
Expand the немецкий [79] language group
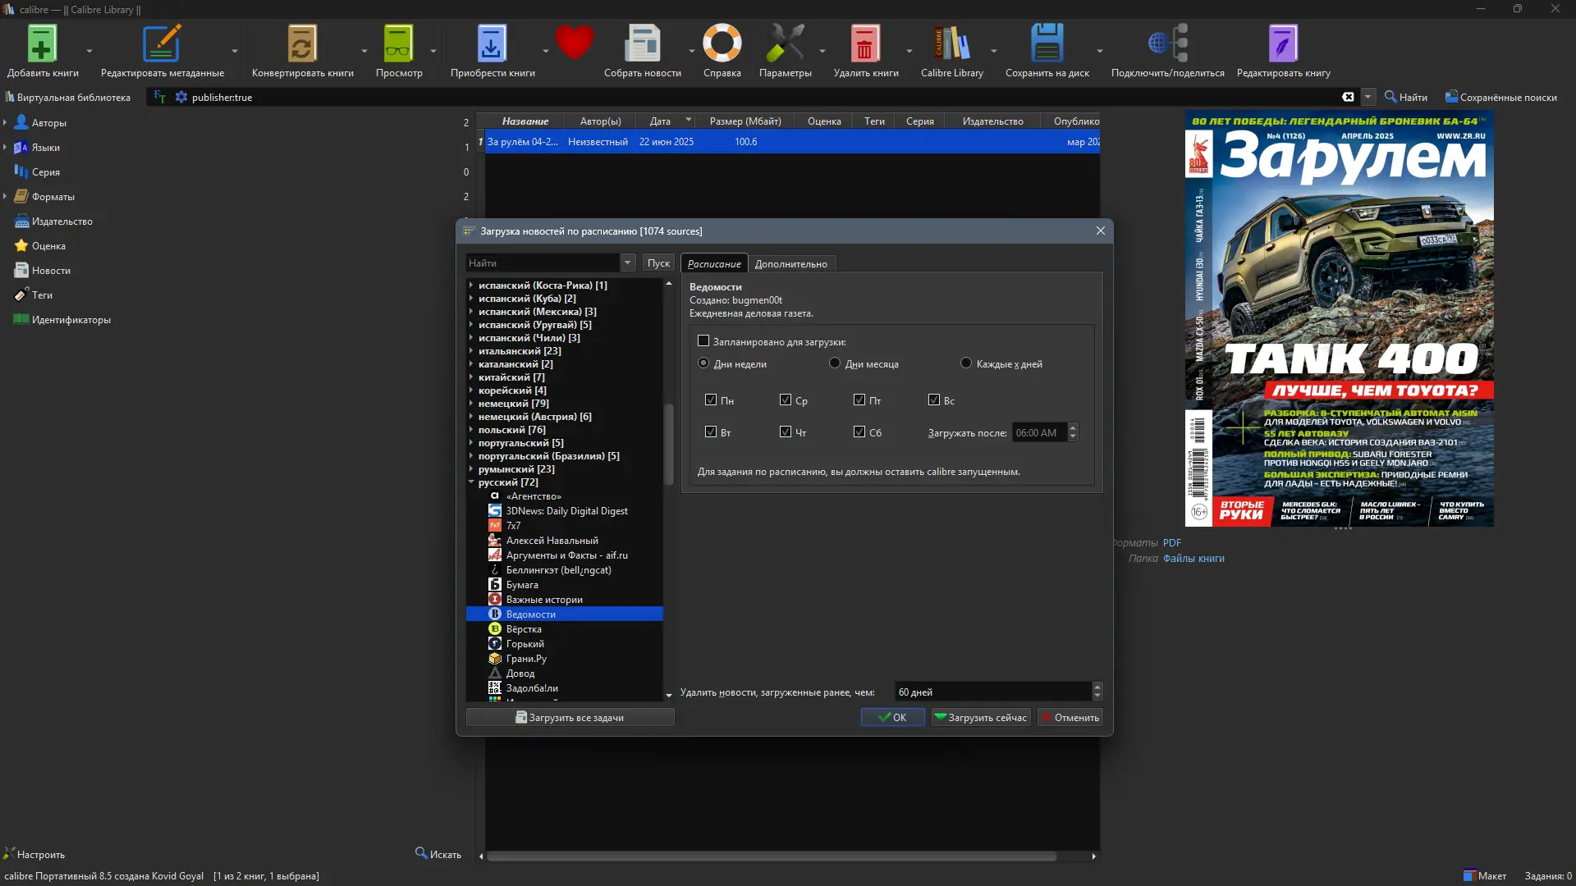coord(471,404)
